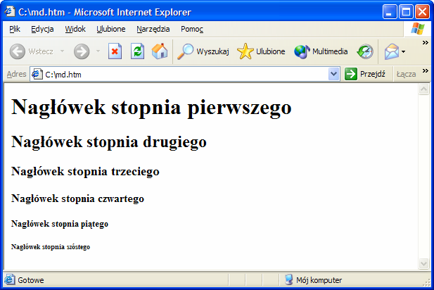This screenshot has height=290, width=434.
Task: Click the Adres label
Action: [16, 74]
